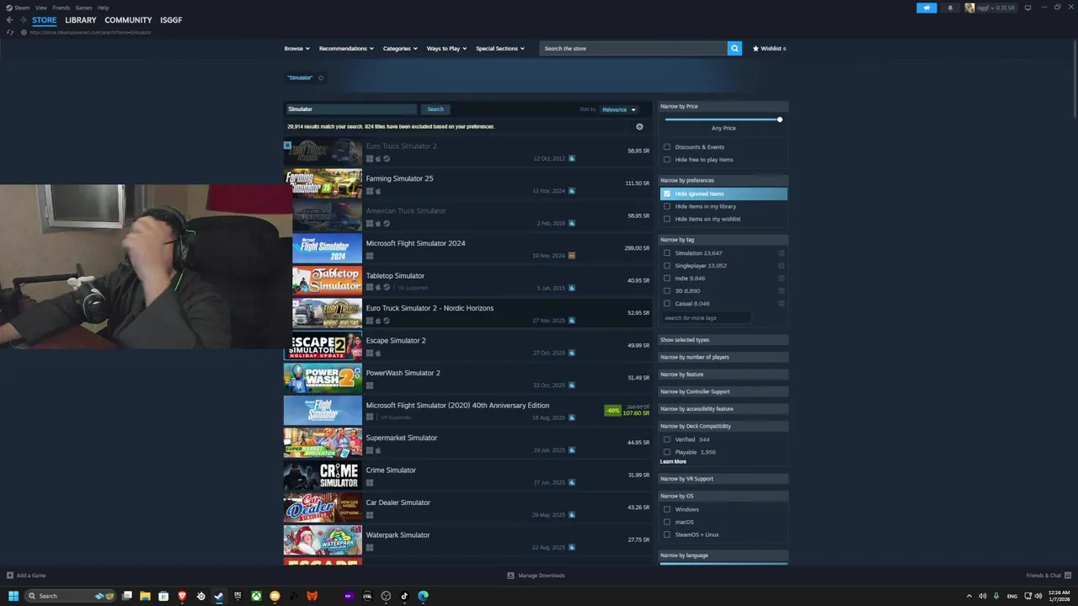Open the notifications bell
Image resolution: width=1078 pixels, height=606 pixels.
point(950,8)
